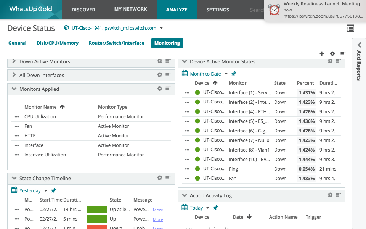Click the calendar icon beside Yesterday
This screenshot has width=366, height=229.
click(x=14, y=190)
